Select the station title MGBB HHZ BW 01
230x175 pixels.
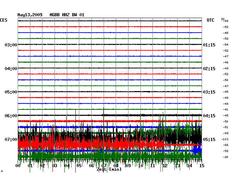click(x=67, y=15)
